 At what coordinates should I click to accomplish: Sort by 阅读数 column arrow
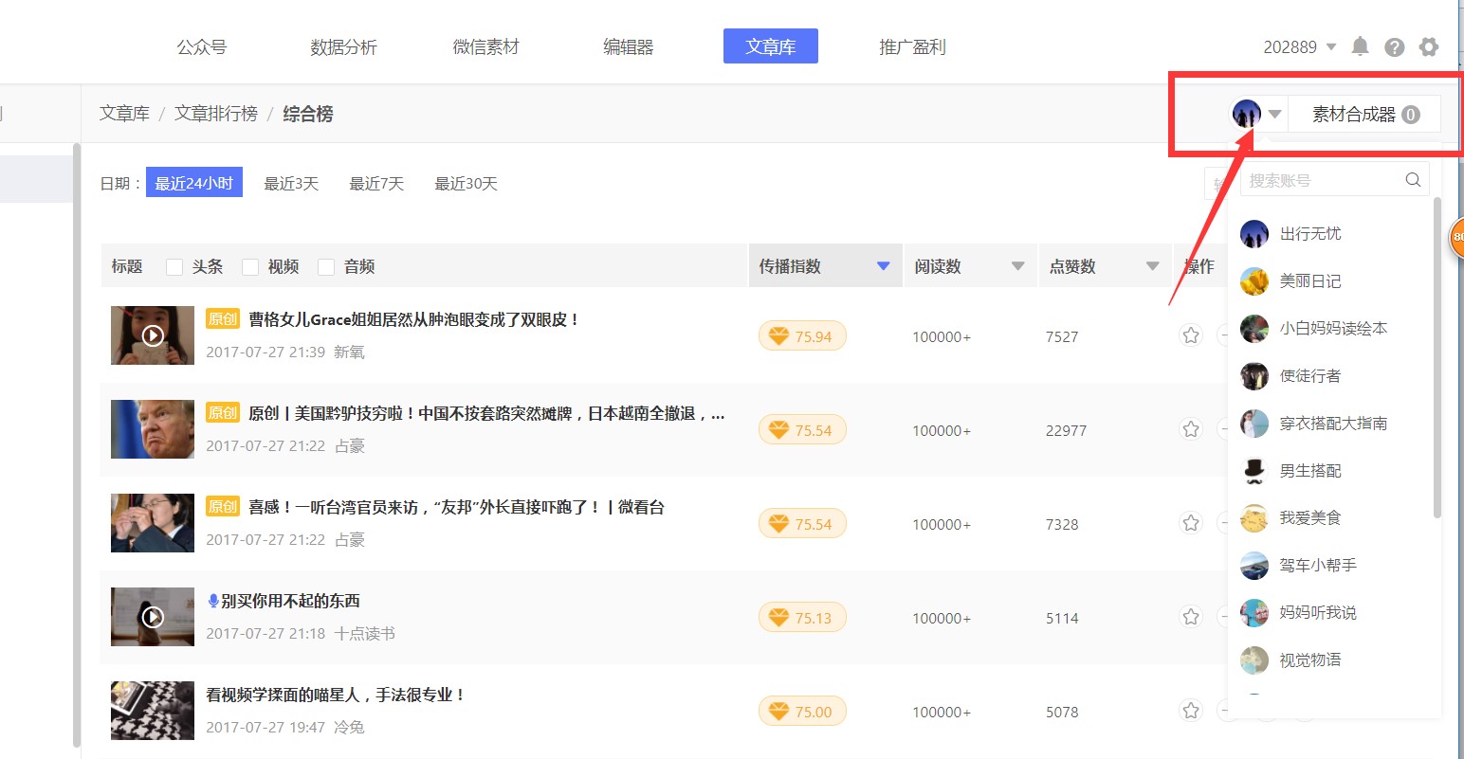(1017, 266)
